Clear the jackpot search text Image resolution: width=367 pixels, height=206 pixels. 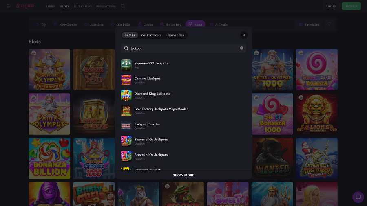click(241, 48)
